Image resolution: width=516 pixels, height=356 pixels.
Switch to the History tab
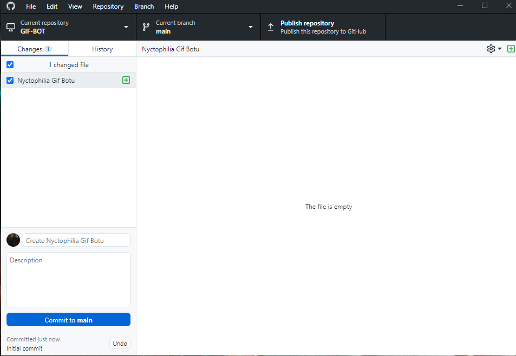click(102, 49)
